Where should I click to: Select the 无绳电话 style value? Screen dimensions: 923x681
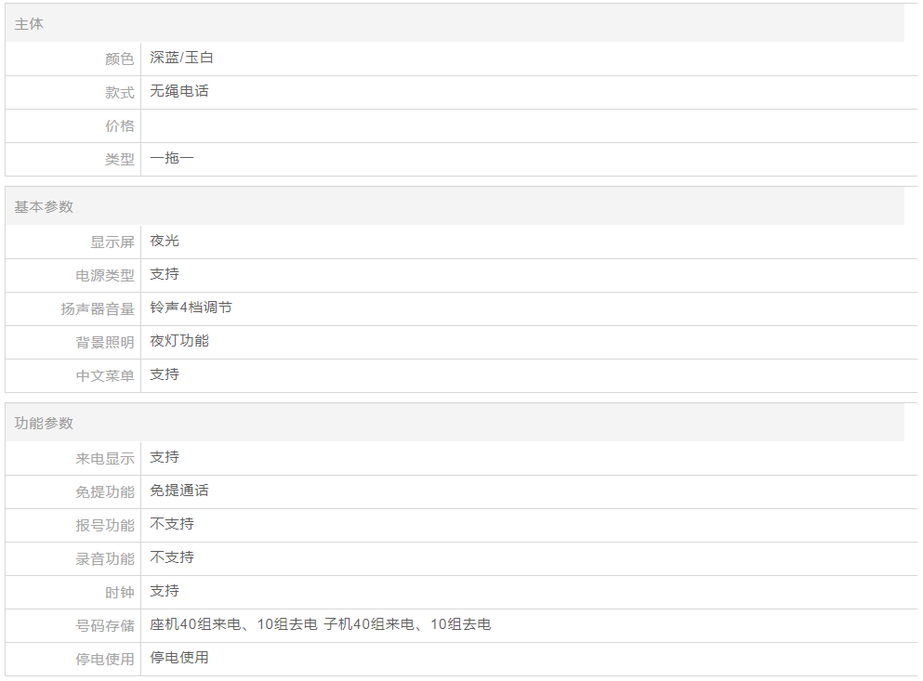179,91
